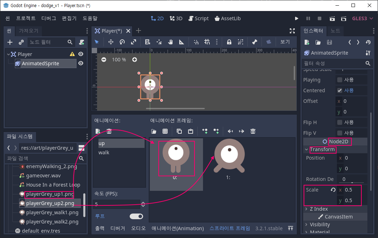Select the arrow Select Mode tool
Viewport: 378px width, 238px height.
[97, 42]
